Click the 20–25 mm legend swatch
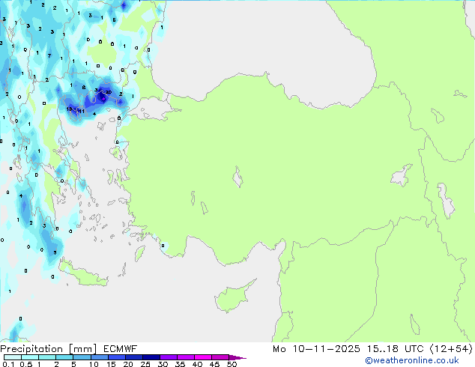This screenshot has width=475, height=367. 133,357
